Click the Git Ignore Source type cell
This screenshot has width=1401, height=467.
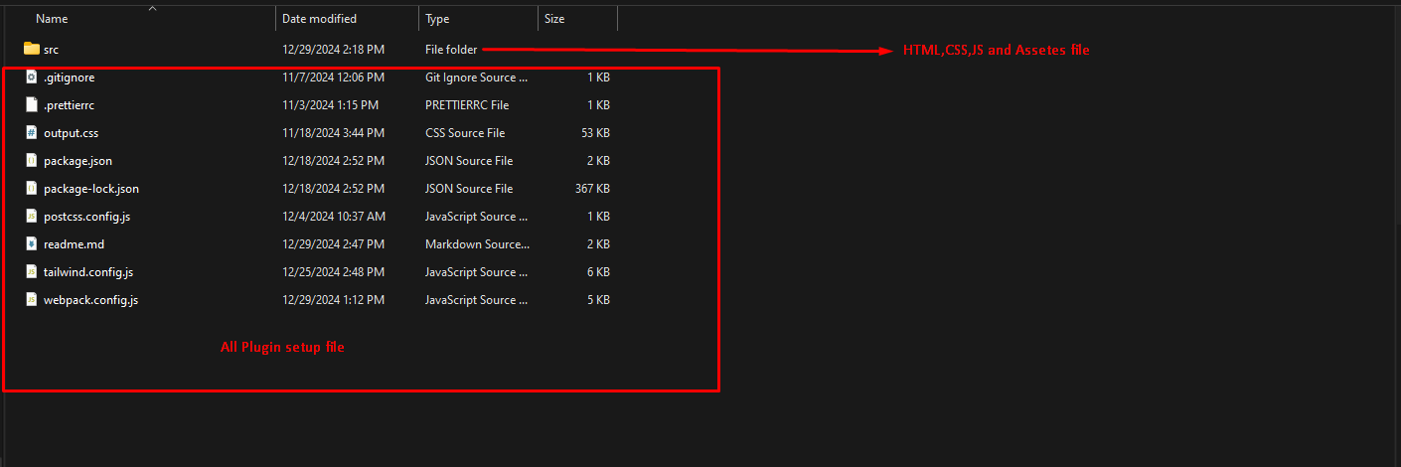click(477, 77)
